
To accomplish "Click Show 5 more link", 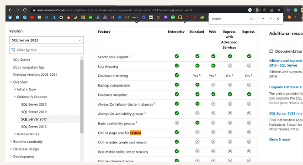I will (280, 139).
